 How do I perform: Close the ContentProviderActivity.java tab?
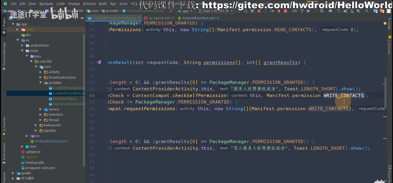click(x=139, y=18)
